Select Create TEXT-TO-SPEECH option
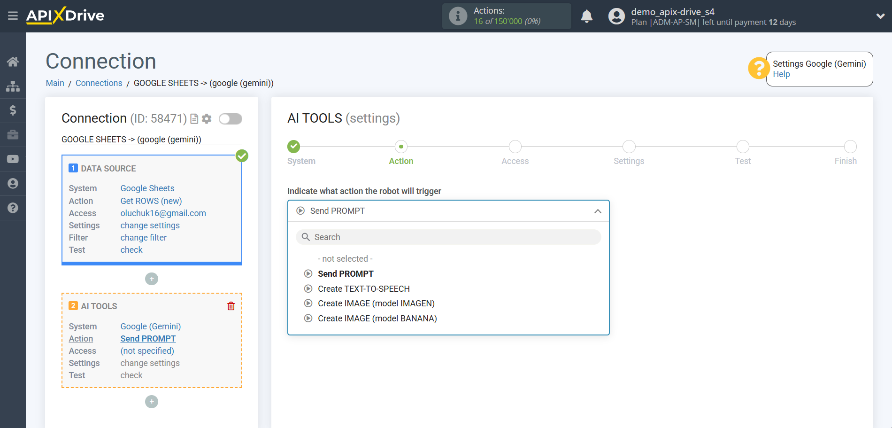 point(364,289)
